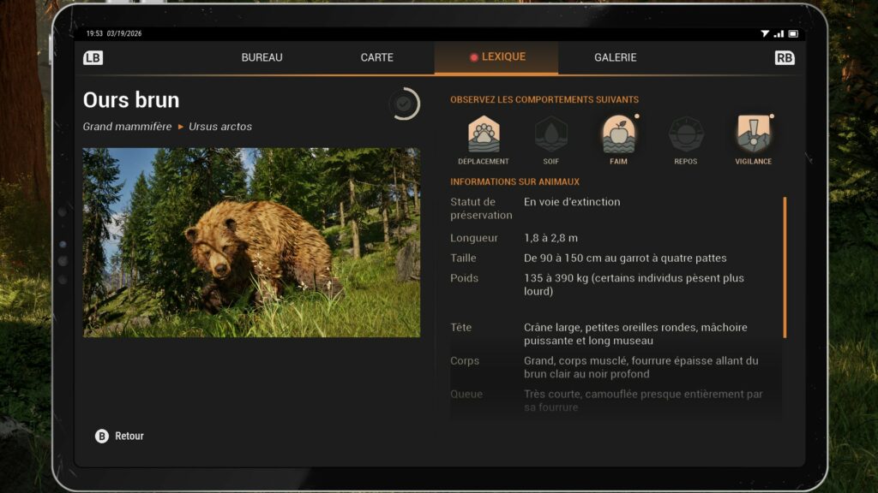
Task: Open the Vigilance exclamation behavior icon
Action: tap(753, 134)
